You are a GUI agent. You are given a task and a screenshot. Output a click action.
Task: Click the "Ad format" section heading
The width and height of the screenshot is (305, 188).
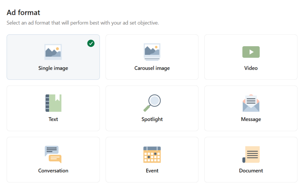click(23, 13)
